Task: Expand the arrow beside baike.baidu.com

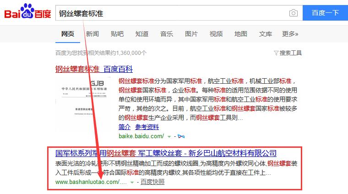Action: [169, 136]
